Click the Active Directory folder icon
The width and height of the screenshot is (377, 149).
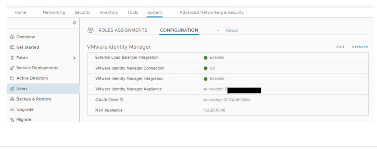[x=12, y=78]
